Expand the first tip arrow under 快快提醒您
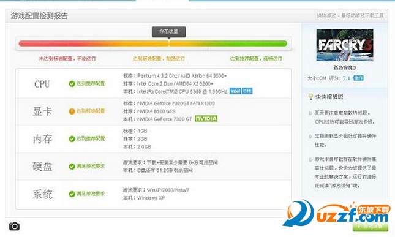The width and height of the screenshot is (395, 237). pyautogui.click(x=310, y=113)
